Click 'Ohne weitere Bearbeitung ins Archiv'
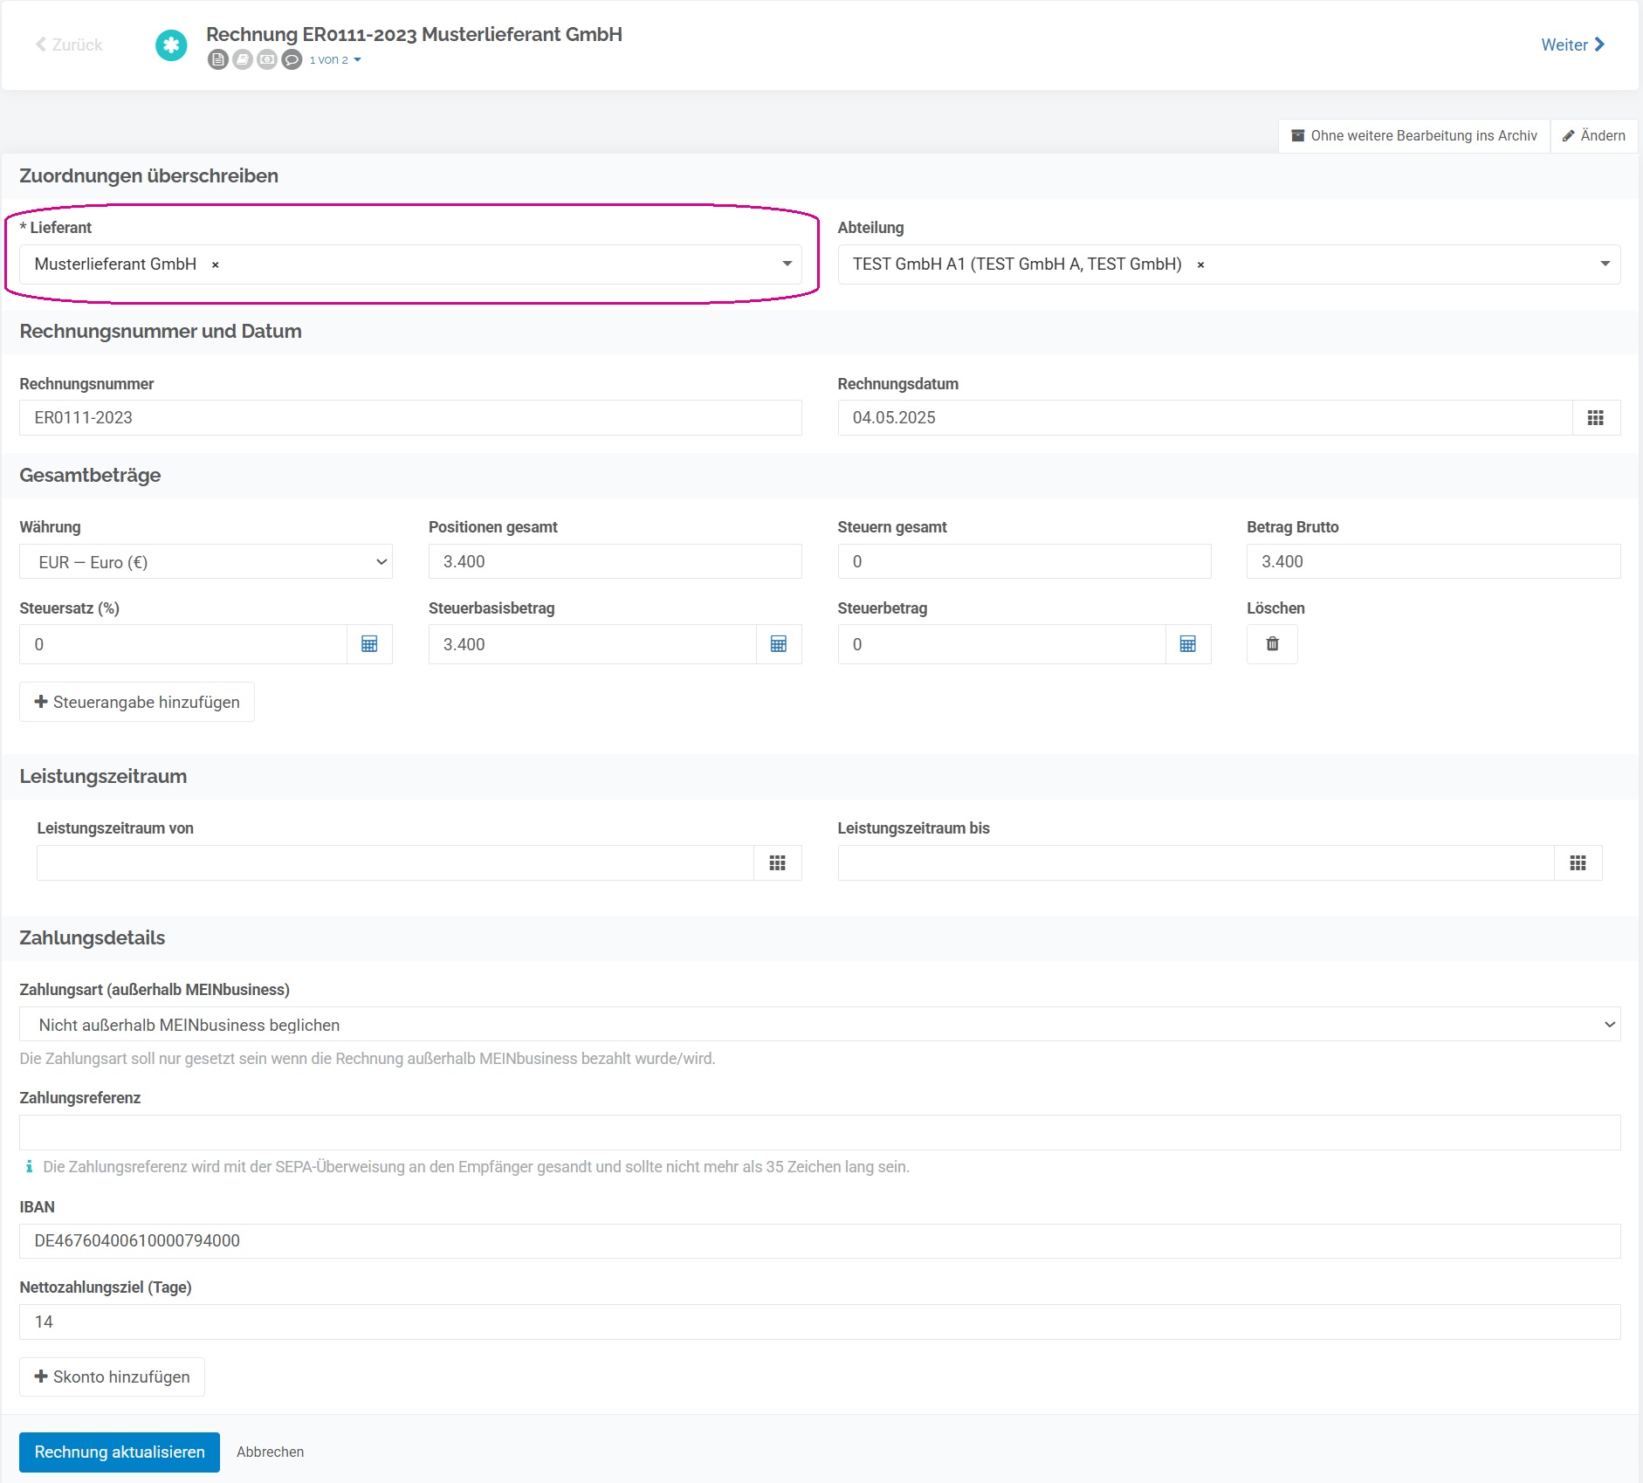Image resolution: width=1643 pixels, height=1483 pixels. pyautogui.click(x=1414, y=136)
